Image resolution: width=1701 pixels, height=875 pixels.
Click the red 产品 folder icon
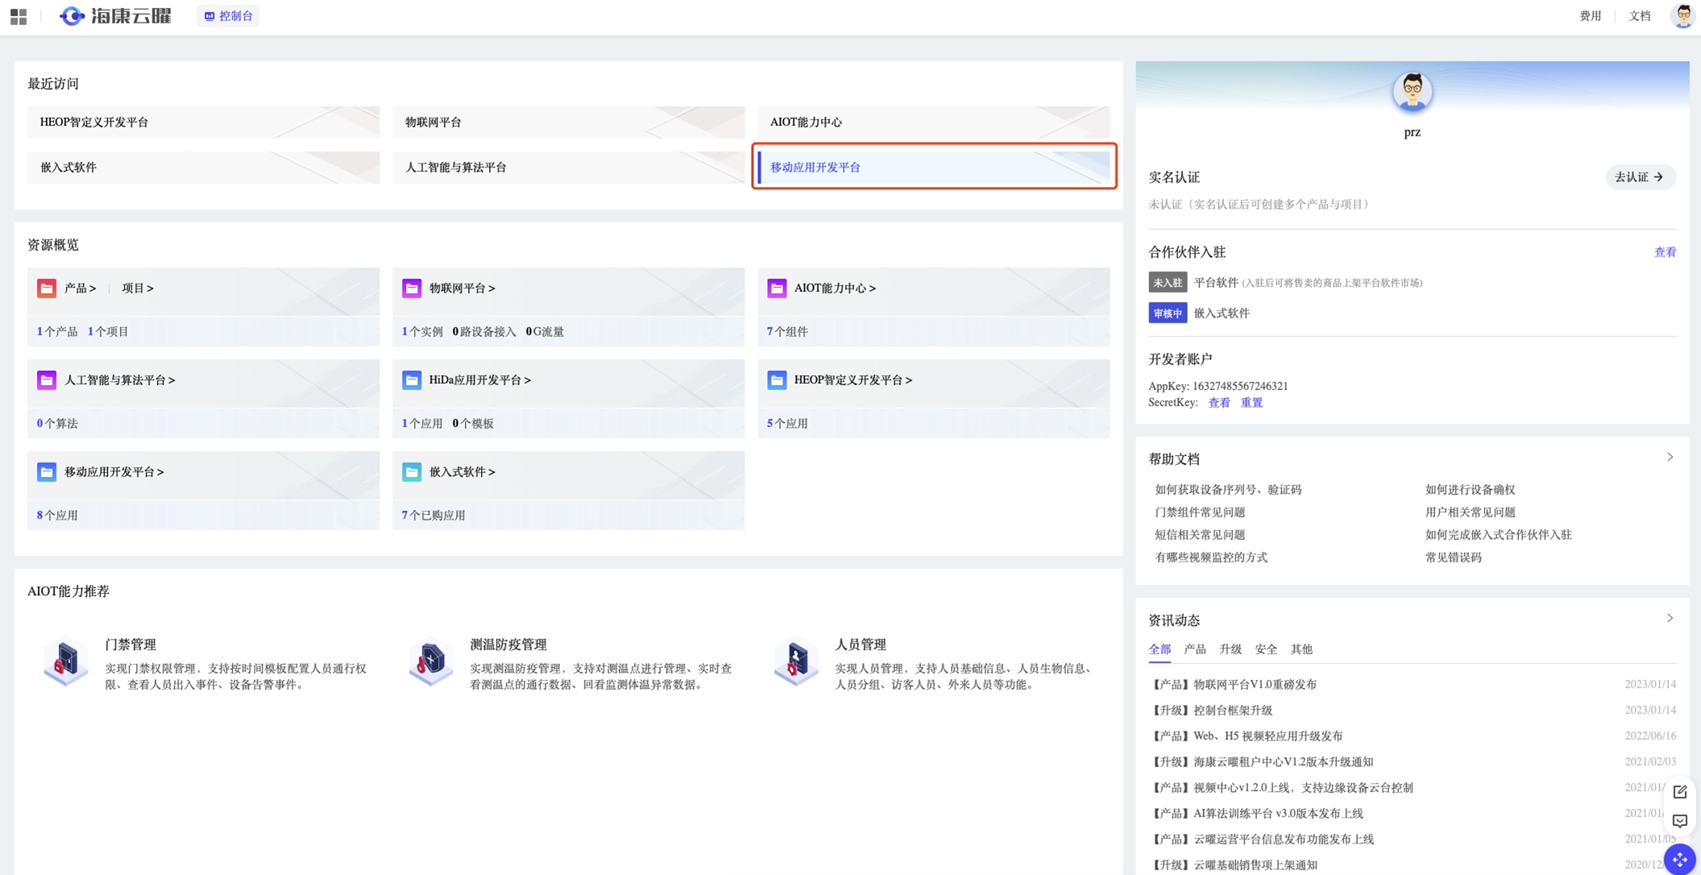47,288
